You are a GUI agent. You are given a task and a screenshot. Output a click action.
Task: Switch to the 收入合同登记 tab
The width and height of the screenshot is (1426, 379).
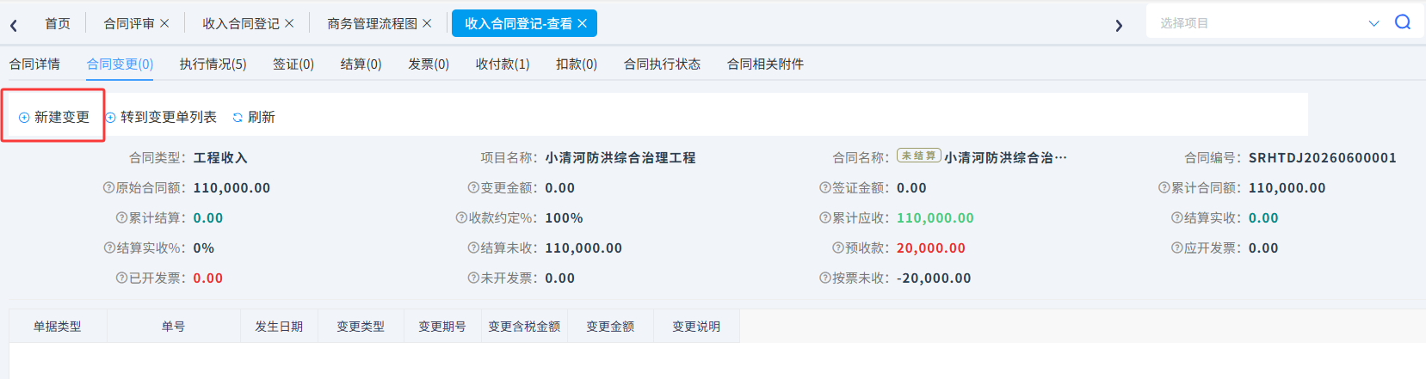(x=241, y=23)
